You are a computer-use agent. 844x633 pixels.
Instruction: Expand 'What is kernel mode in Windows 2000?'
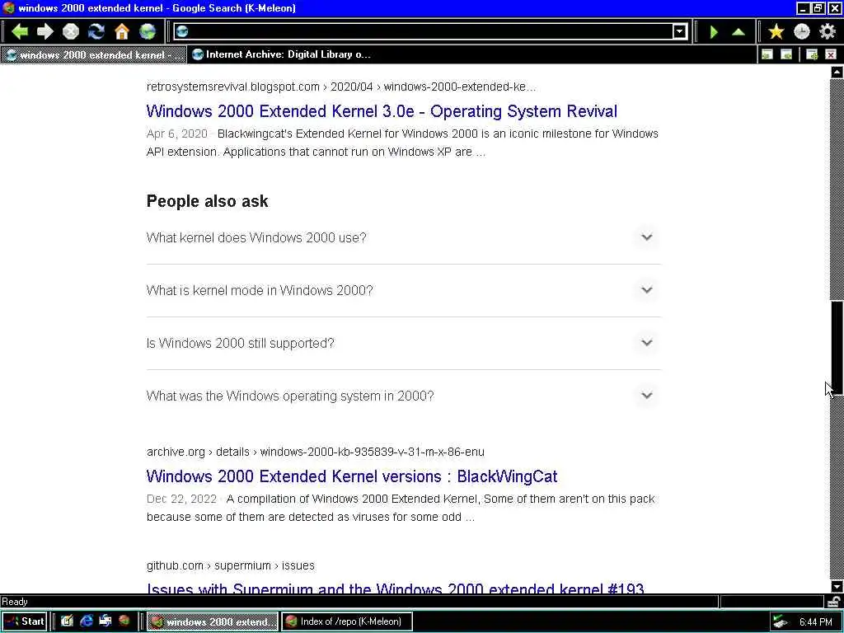pos(404,290)
